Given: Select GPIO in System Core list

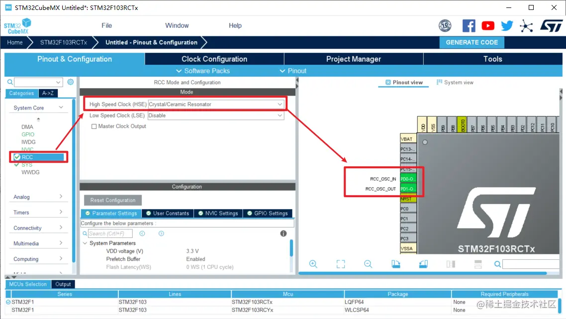Looking at the screenshot, I should [28, 134].
